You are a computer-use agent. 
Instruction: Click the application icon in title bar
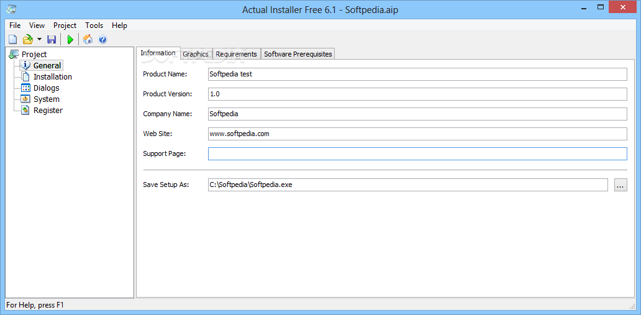click(11, 9)
